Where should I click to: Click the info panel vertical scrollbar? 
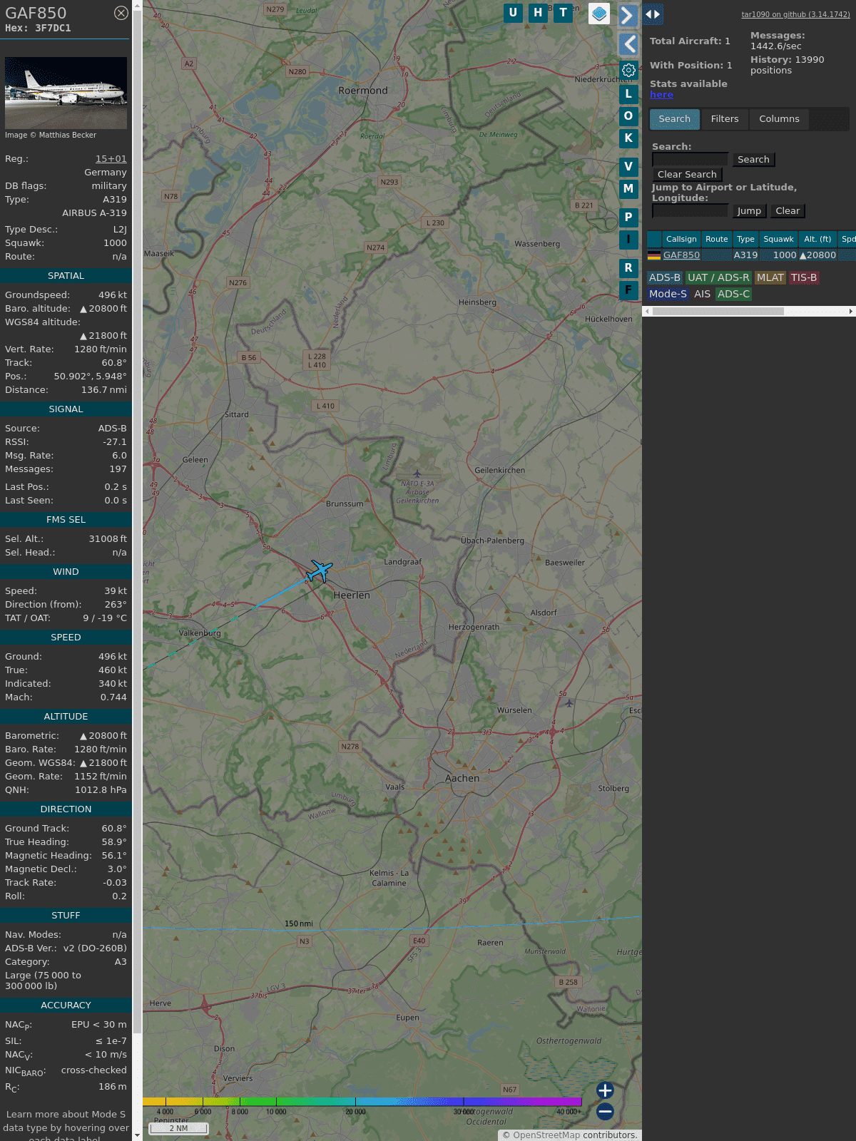pos(138,521)
